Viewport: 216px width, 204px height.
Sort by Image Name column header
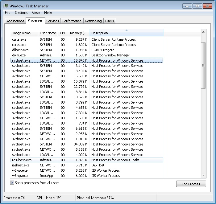[24, 33]
